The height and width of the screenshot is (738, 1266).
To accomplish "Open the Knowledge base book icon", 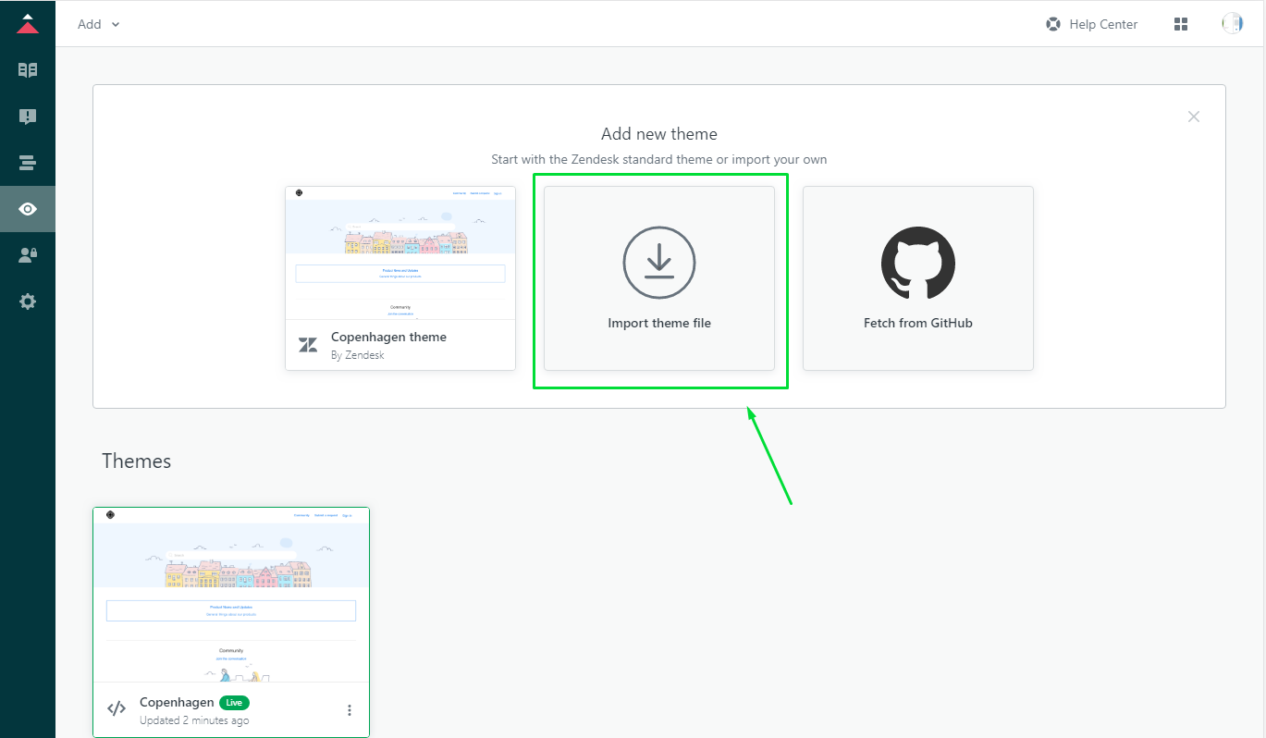I will coord(28,70).
